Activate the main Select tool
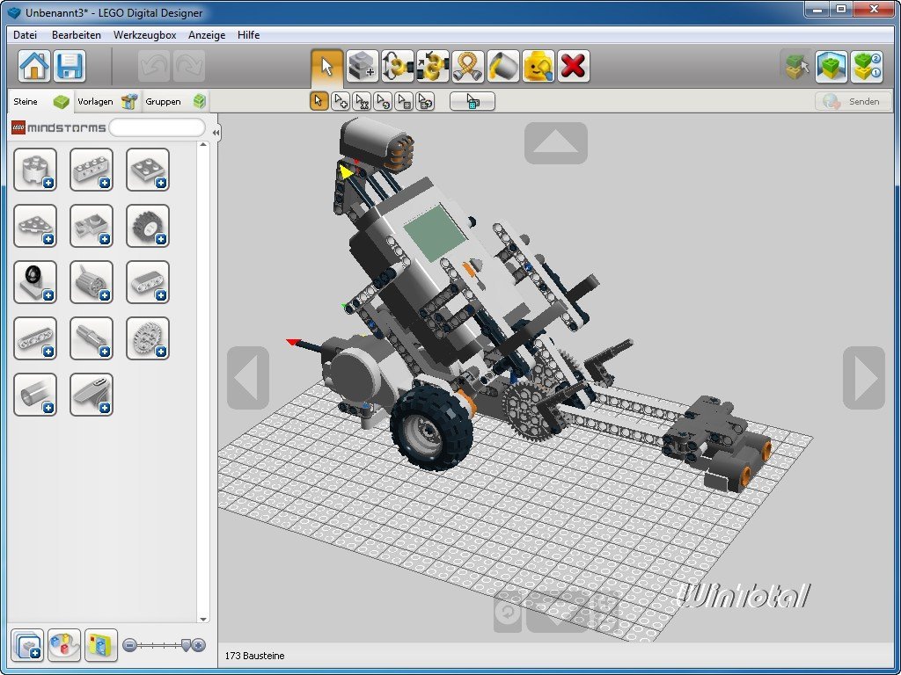 click(x=327, y=67)
